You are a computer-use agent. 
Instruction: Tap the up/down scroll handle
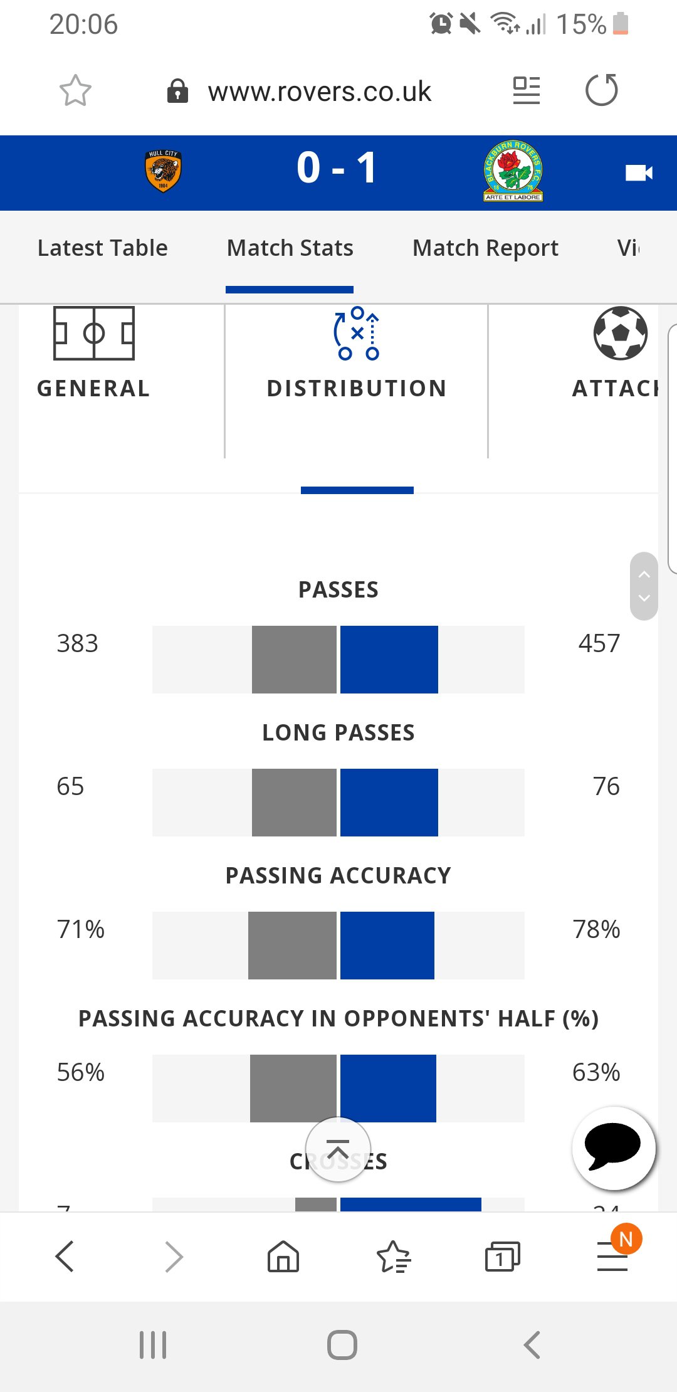pos(644,586)
